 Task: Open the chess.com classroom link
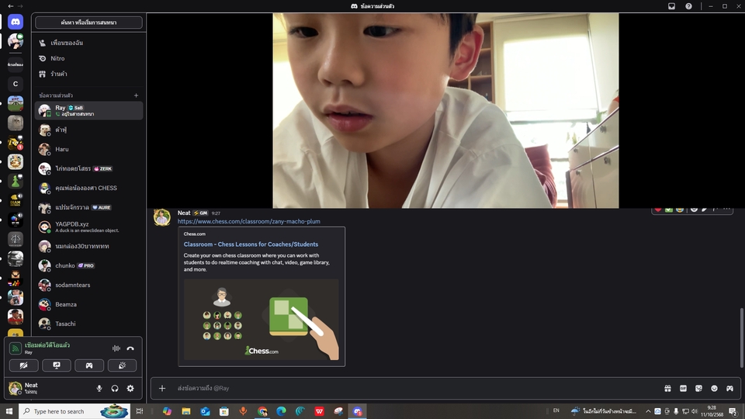pyautogui.click(x=248, y=221)
